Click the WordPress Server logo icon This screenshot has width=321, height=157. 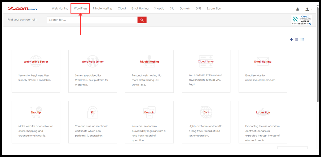pos(93,61)
